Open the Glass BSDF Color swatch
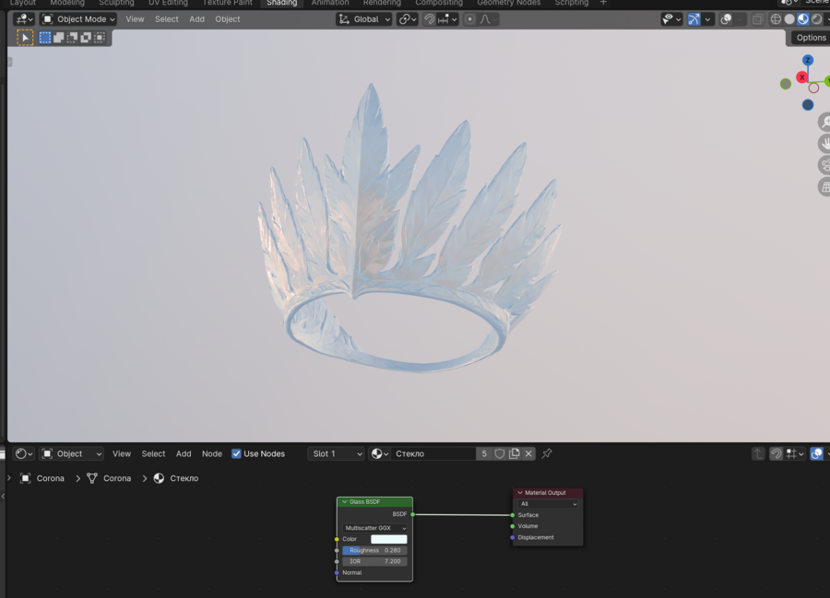The width and height of the screenshot is (830, 598). pyautogui.click(x=388, y=539)
